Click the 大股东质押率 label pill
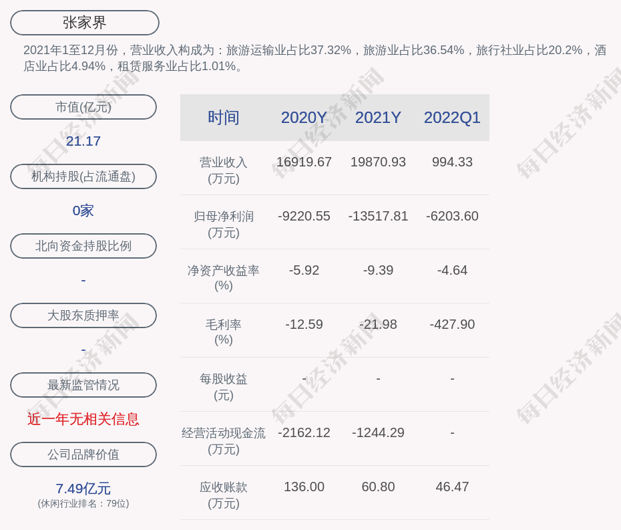This screenshot has width=621, height=530. pos(83,315)
